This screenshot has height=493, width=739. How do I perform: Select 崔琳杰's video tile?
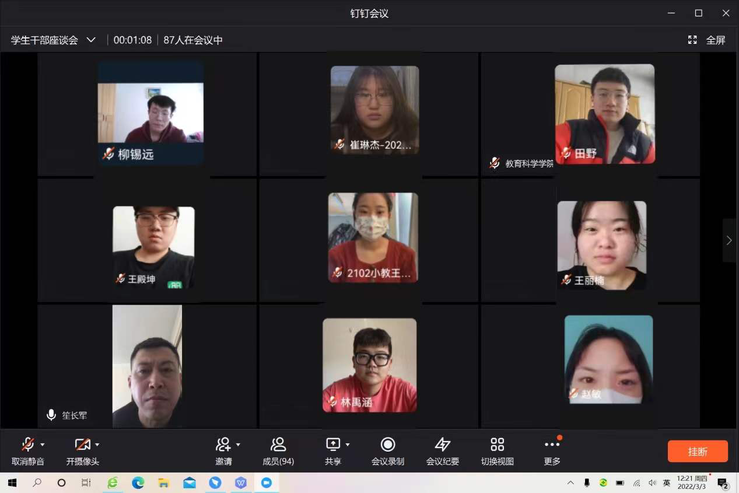374,110
